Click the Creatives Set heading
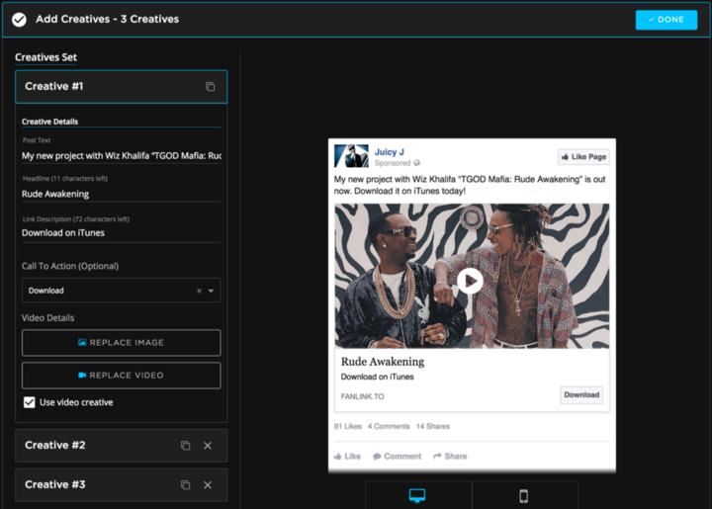This screenshot has height=509, width=712. tap(45, 57)
